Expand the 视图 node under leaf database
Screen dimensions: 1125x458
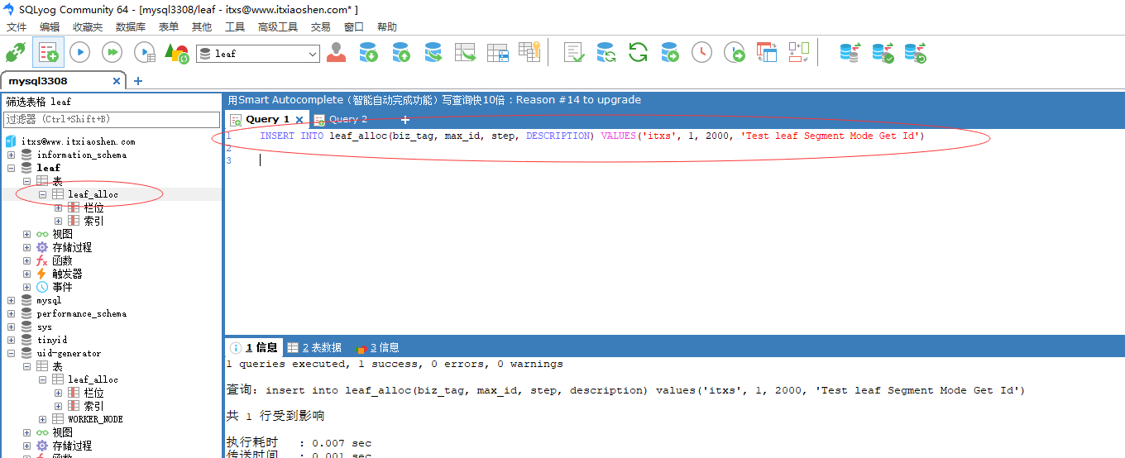point(27,234)
